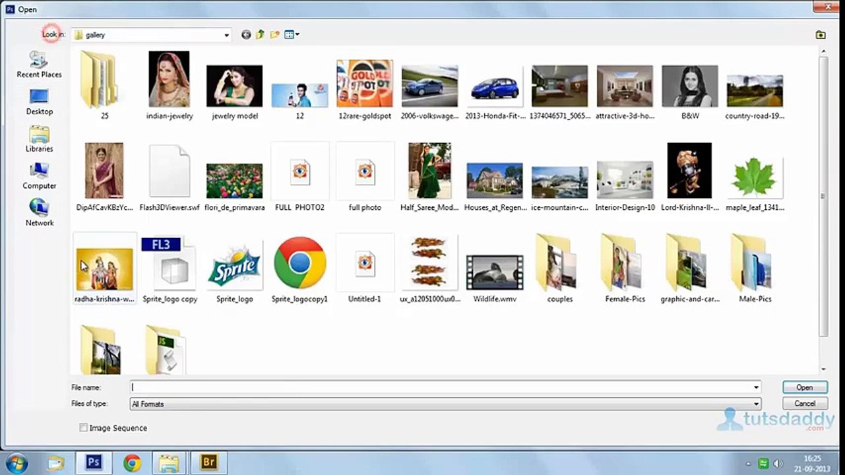Viewport: 845px width, 475px height.
Task: Open Google Chrome from the taskbar
Action: click(x=132, y=462)
